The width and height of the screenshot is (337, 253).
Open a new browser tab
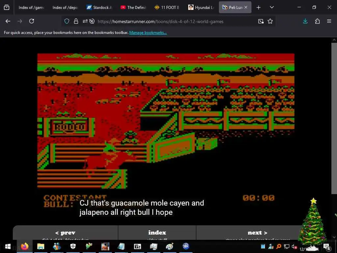click(259, 8)
